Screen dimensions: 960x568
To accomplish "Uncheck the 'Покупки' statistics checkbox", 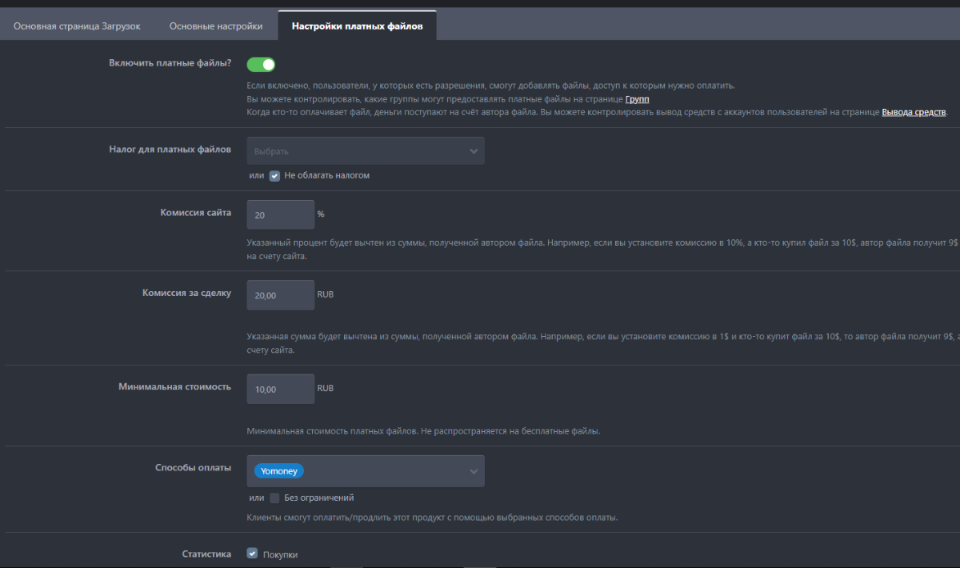I will click(x=253, y=553).
